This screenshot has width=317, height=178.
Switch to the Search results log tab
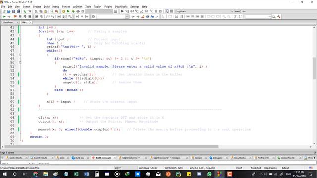click(41, 158)
